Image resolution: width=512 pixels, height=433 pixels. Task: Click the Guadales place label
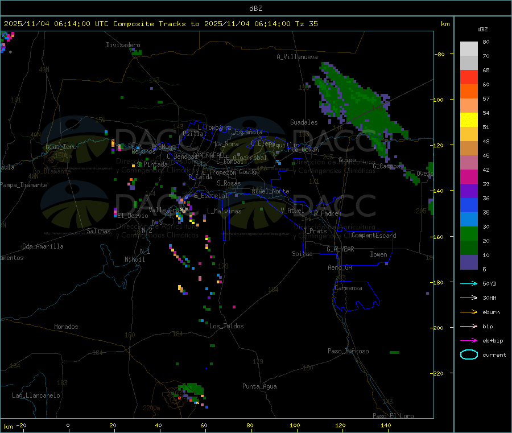(x=304, y=122)
